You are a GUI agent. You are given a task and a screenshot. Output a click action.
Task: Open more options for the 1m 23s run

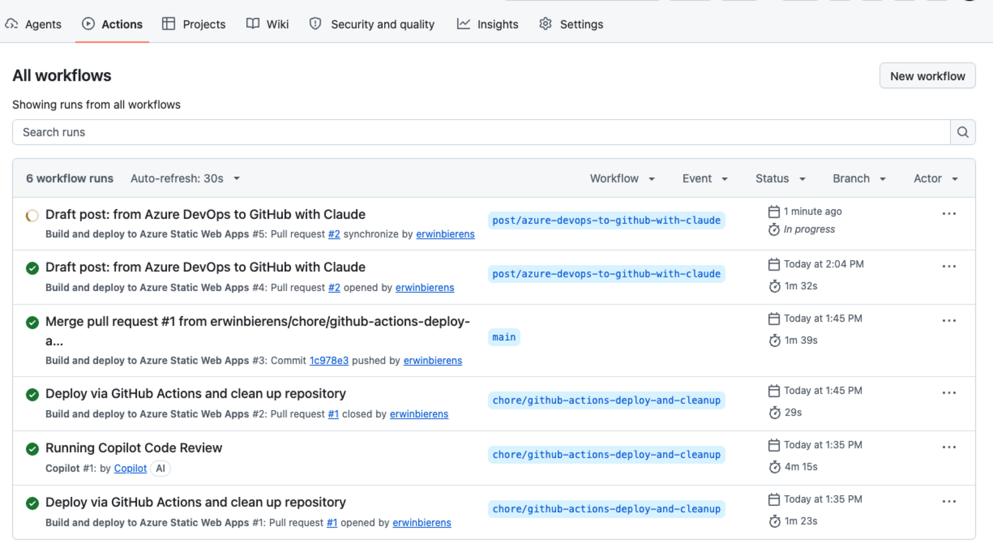tap(949, 501)
